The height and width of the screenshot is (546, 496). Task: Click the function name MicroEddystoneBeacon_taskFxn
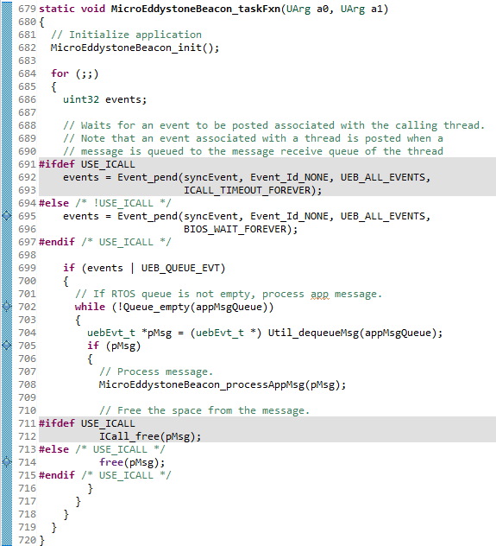pyautogui.click(x=196, y=9)
